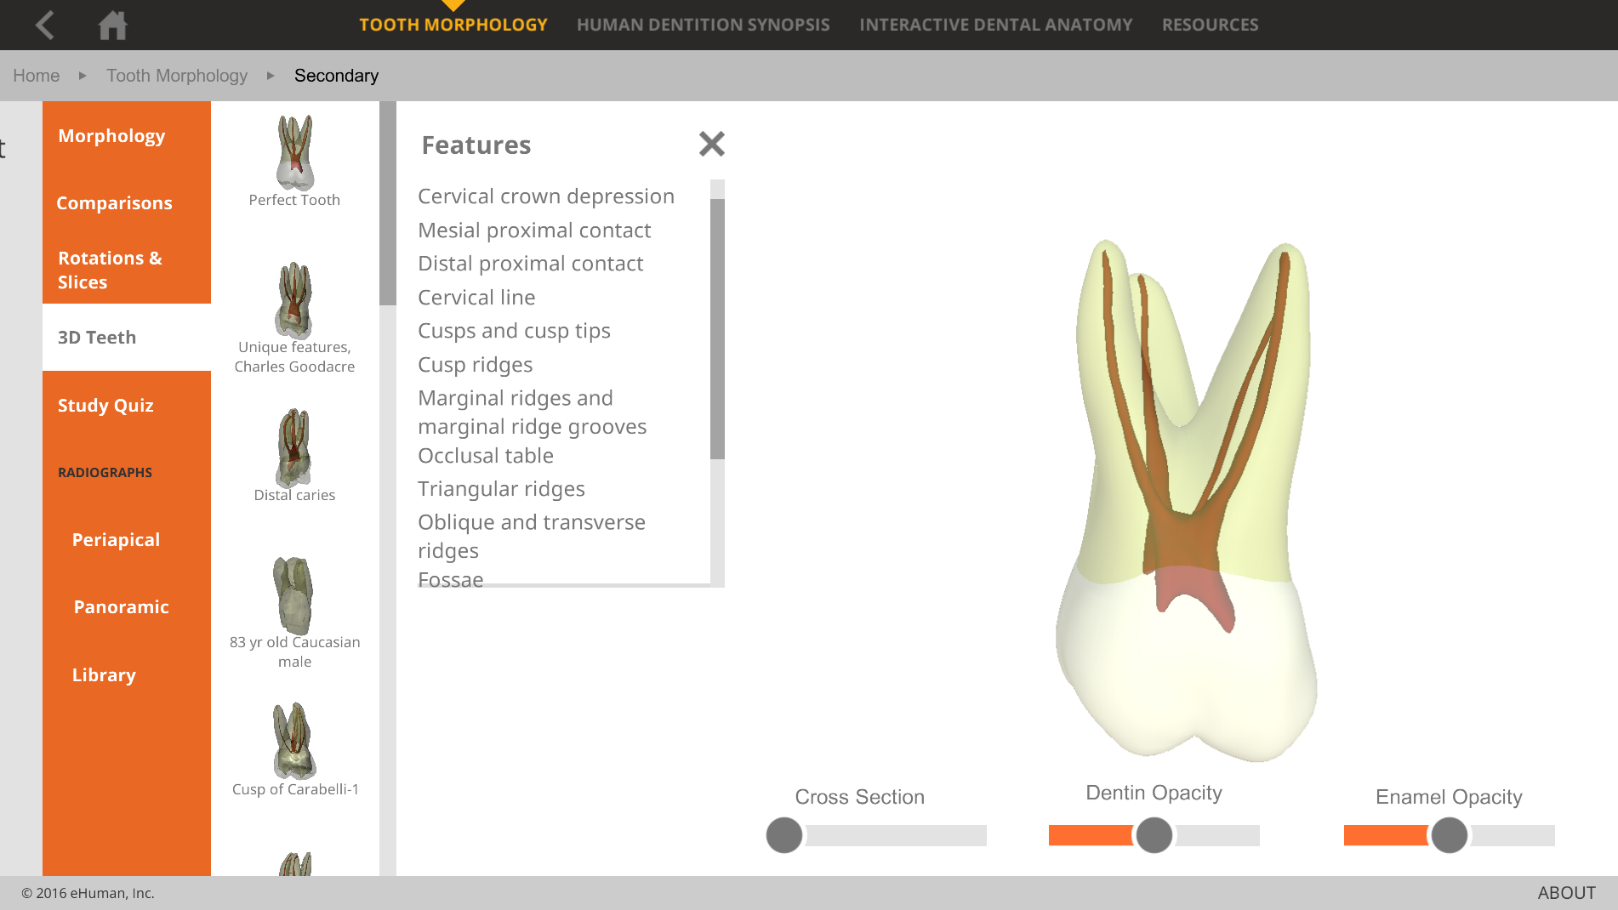The width and height of the screenshot is (1618, 910).
Task: Select the Occlusal table feature
Action: [x=486, y=456]
